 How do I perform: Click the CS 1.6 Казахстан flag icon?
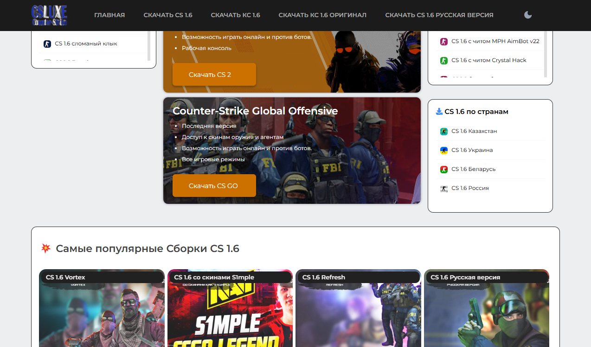(x=443, y=132)
